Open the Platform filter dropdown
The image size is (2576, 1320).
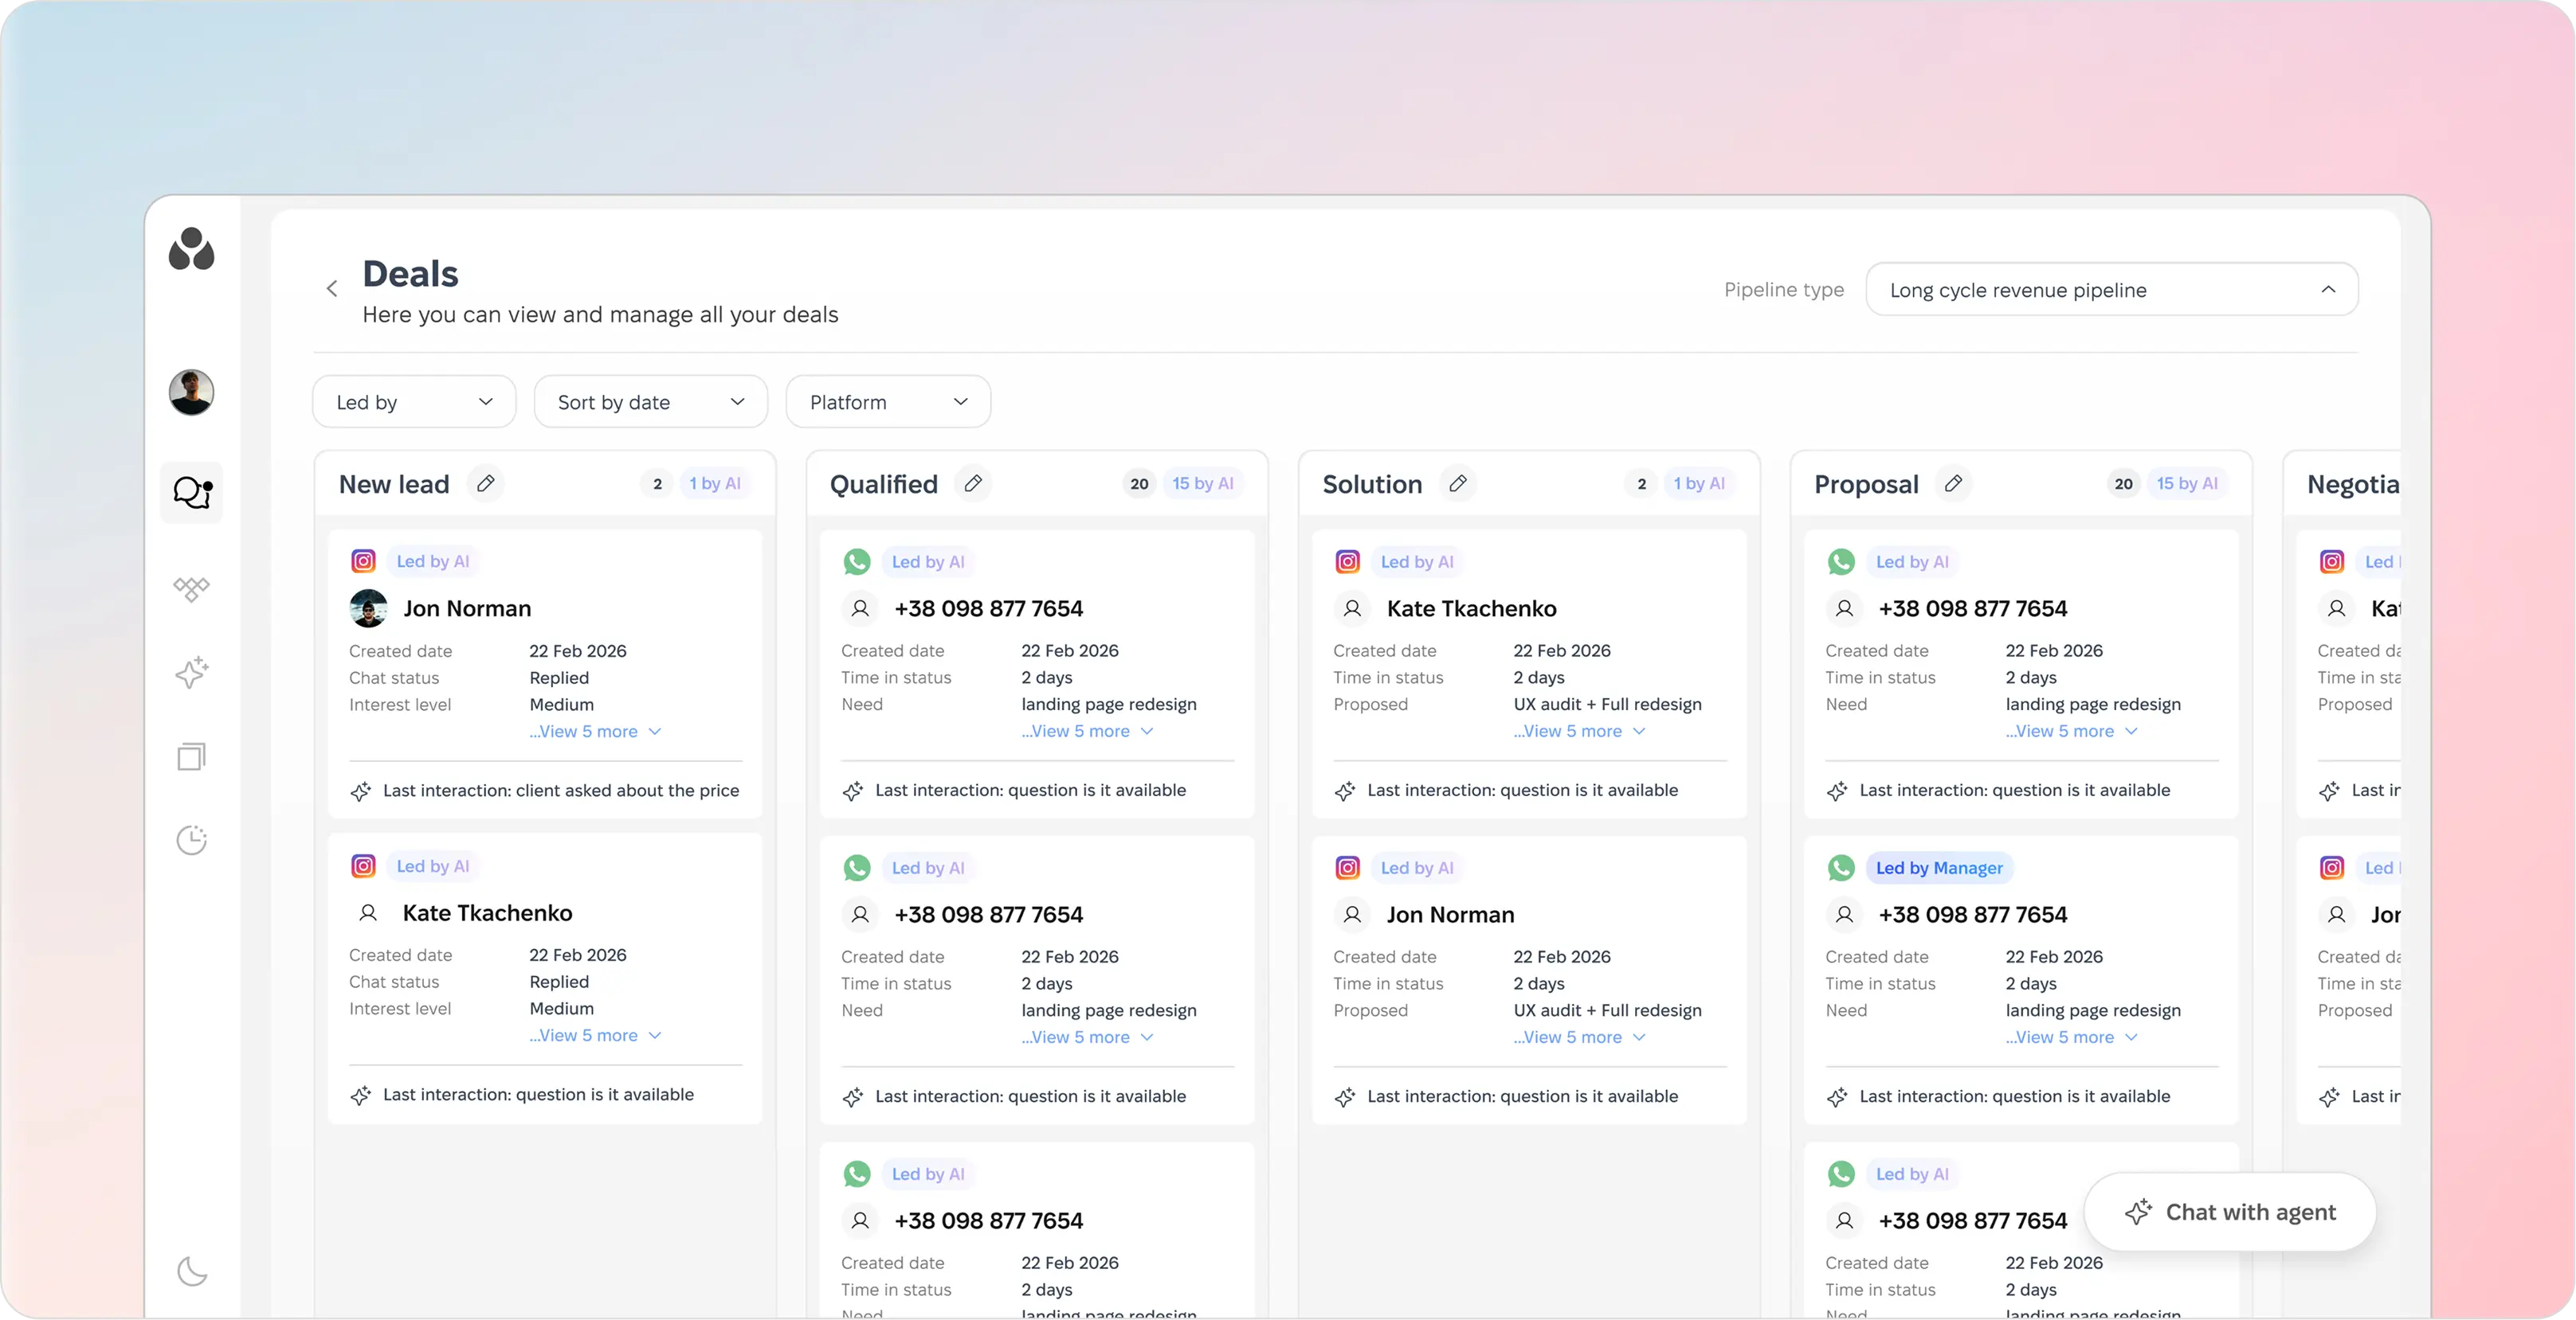(887, 400)
